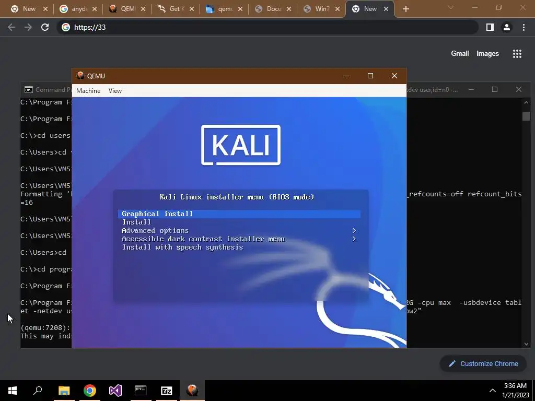Viewport: 535px width, 401px height.
Task: Show hidden system tray icons
Action: [492, 391]
